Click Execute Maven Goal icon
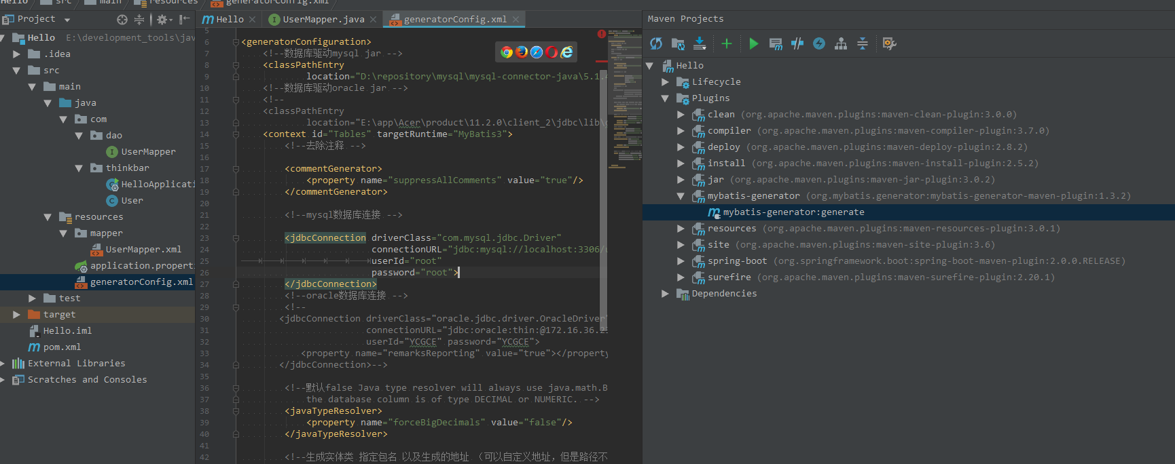Viewport: 1175px width, 464px height. [776, 43]
